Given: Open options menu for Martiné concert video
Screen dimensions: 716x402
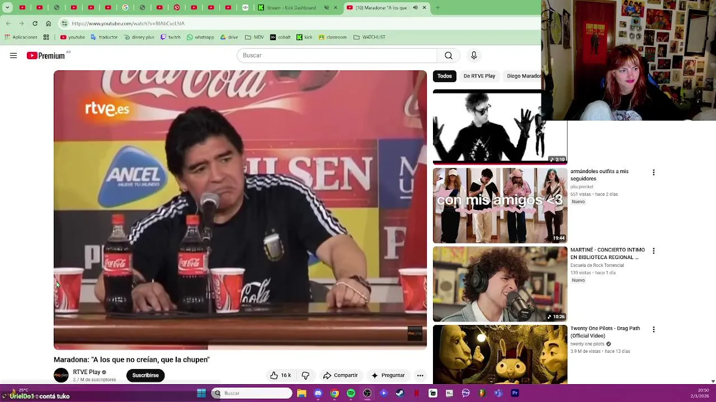Looking at the screenshot, I should 653,251.
